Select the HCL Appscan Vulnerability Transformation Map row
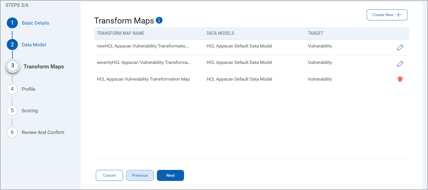The image size is (428, 190). coord(143,79)
